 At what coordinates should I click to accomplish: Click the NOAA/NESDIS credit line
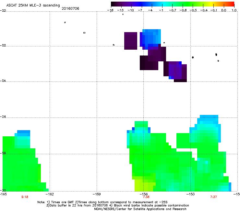point(140,209)
